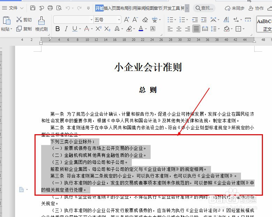Set Align Left paragraph alignment
The height and width of the screenshot is (217, 272).
(170, 29)
